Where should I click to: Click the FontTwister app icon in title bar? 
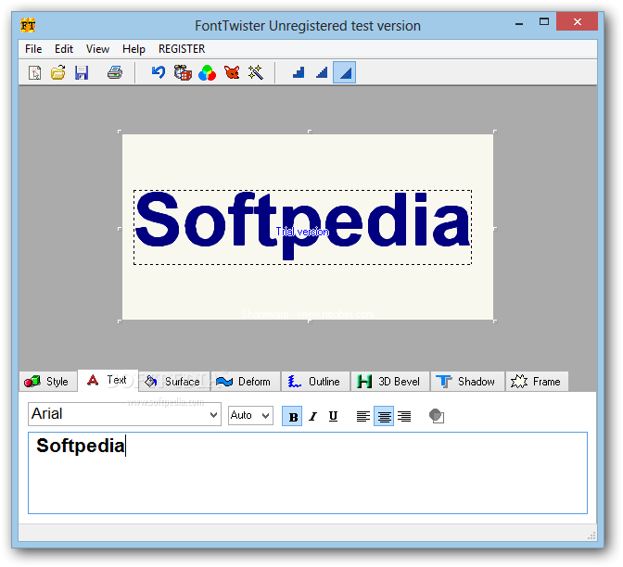[28, 26]
